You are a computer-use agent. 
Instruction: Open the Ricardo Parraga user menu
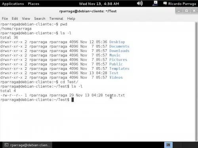coord(182,4)
